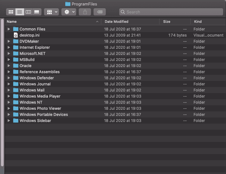The image size is (226, 174).
Task: Click the Windows Defender folder icon
Action: pos(16,78)
